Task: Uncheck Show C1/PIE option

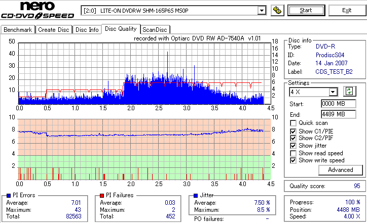Action: (x=293, y=131)
